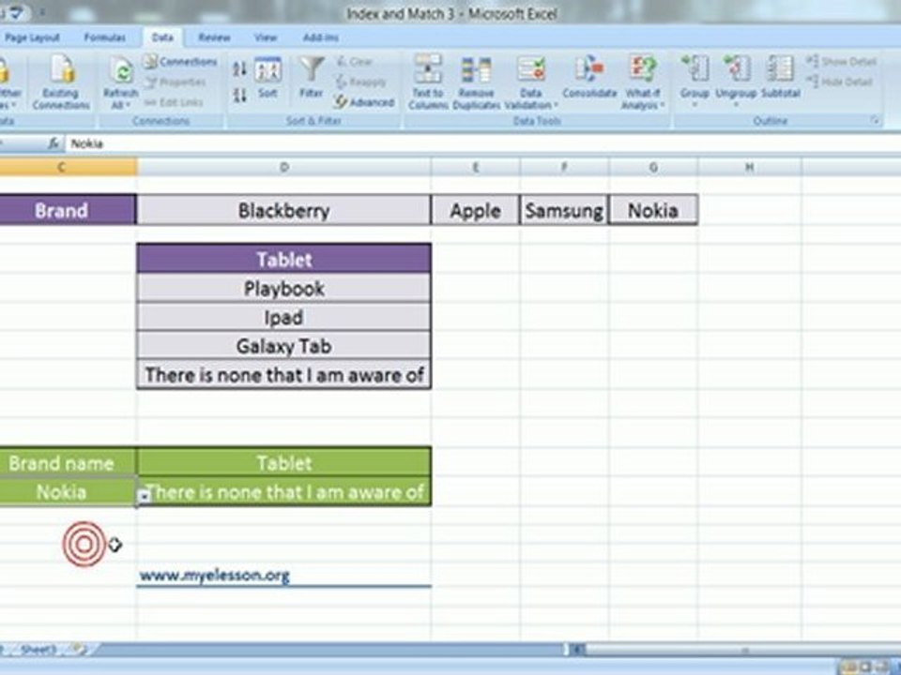Click Show Detail in Outline group
This screenshot has width=901, height=675.
pyautogui.click(x=842, y=62)
